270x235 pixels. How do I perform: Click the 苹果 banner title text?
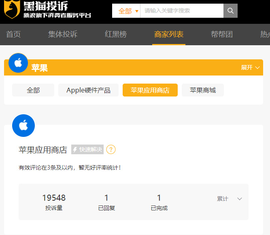(x=40, y=68)
